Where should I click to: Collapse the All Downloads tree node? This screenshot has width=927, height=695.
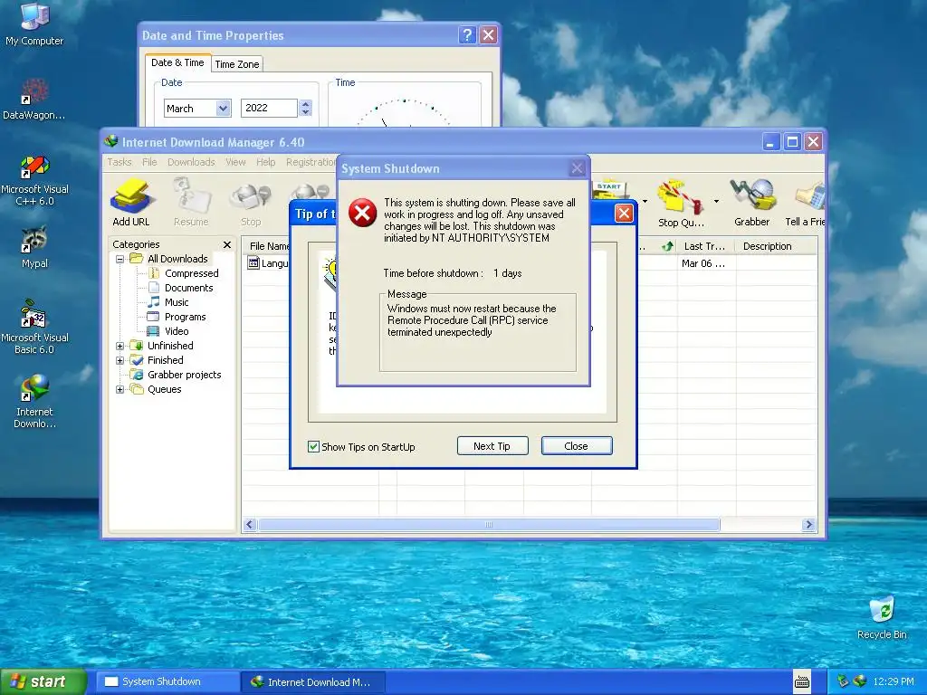click(x=120, y=259)
